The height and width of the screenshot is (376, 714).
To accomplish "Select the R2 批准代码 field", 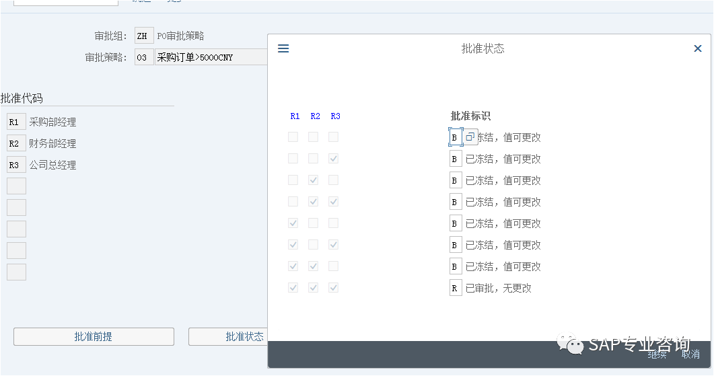I will click(16, 143).
